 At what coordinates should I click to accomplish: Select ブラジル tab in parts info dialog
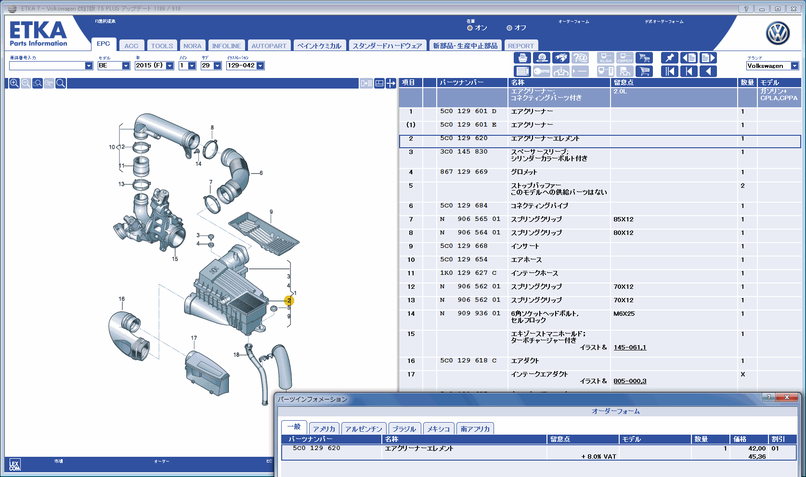coord(404,429)
